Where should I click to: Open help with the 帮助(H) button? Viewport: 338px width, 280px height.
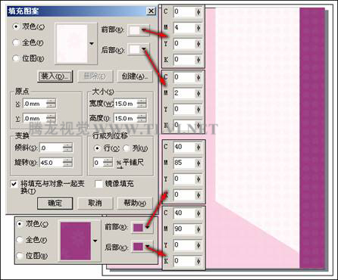[135, 204]
